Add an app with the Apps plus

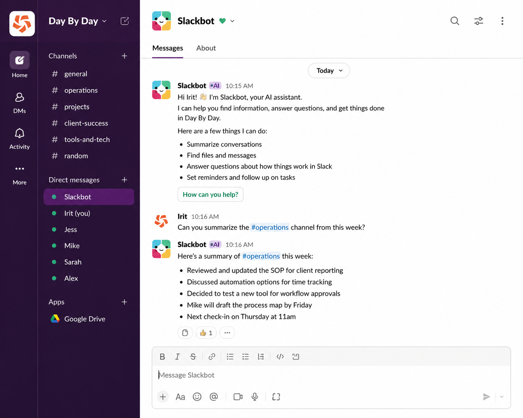point(124,302)
